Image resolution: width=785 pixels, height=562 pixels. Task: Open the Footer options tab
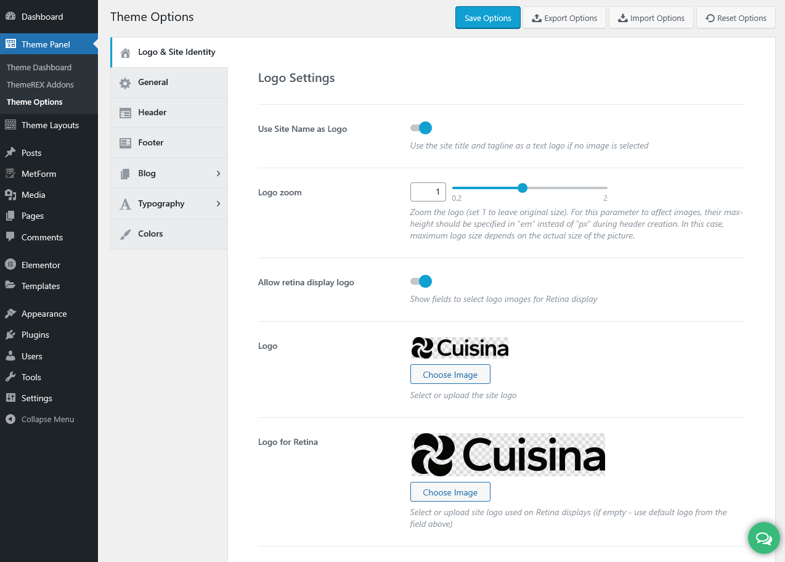pyautogui.click(x=151, y=143)
